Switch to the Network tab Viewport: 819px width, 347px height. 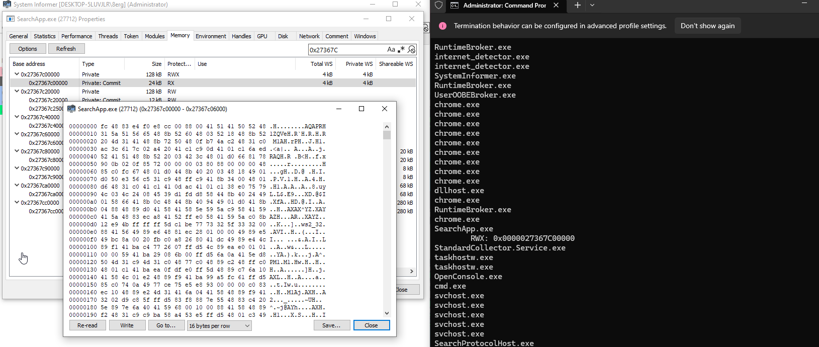309,36
